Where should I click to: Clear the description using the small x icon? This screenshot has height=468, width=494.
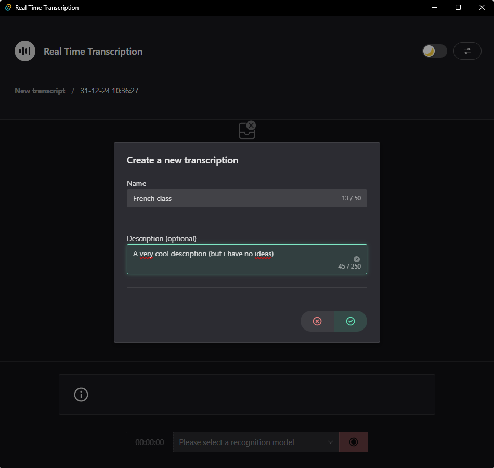[x=357, y=259]
